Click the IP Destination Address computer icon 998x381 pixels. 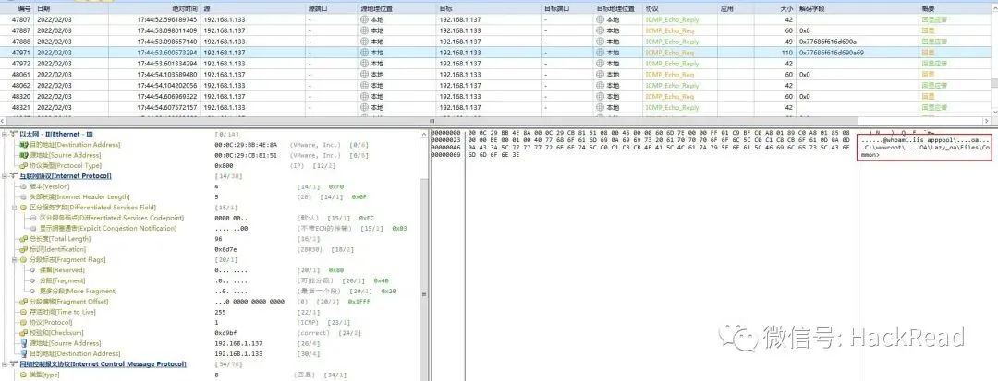(x=23, y=353)
